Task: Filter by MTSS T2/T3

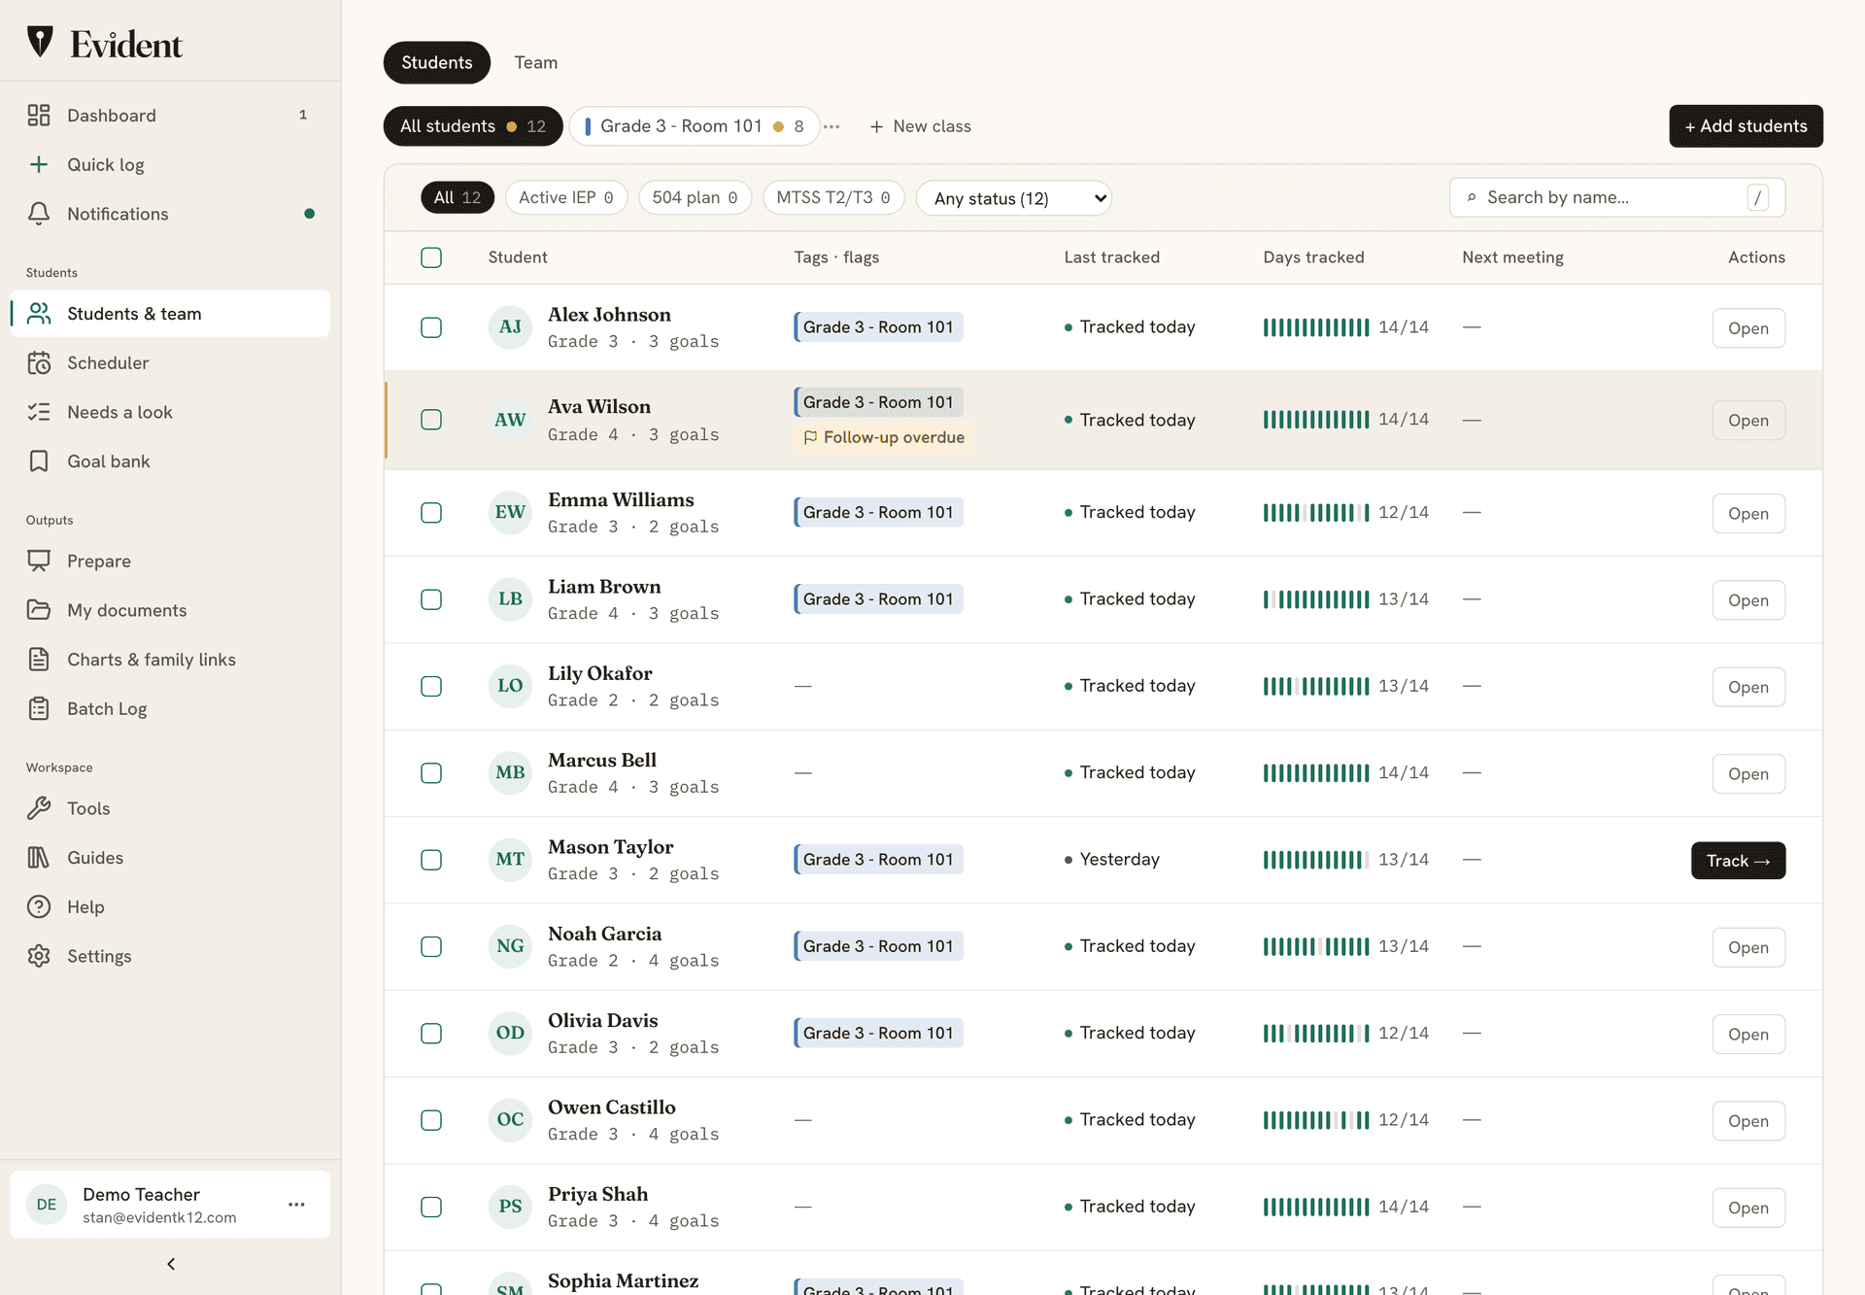Action: tap(833, 197)
